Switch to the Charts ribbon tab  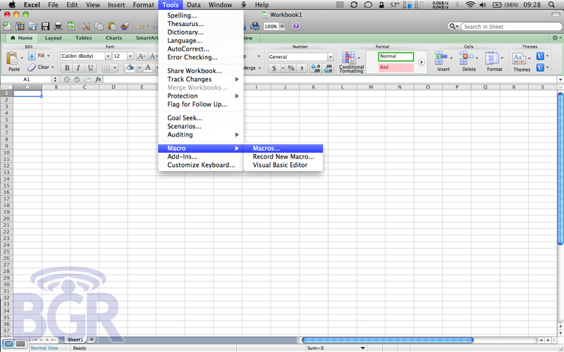click(x=114, y=38)
